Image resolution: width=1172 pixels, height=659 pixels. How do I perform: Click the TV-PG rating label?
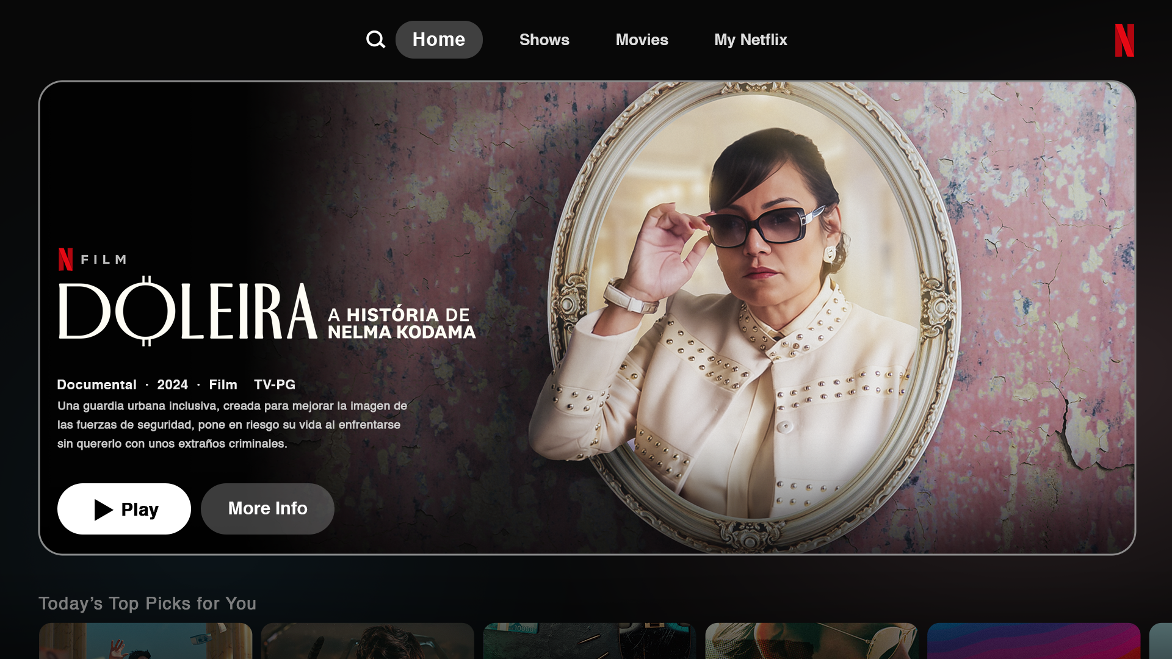click(x=275, y=385)
